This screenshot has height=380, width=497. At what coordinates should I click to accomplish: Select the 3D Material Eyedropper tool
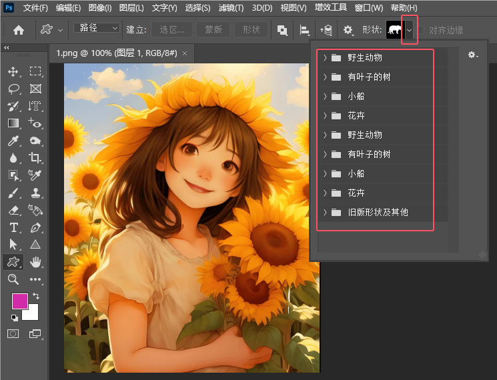tap(35, 175)
